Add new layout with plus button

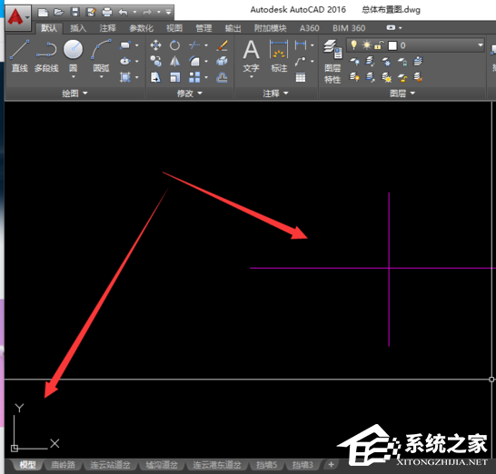(x=331, y=465)
